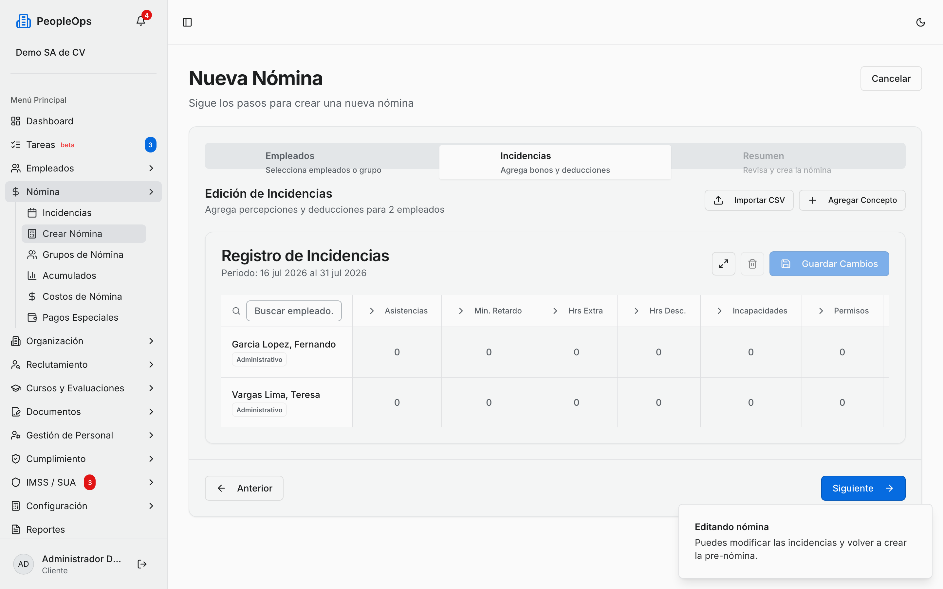The width and height of the screenshot is (943, 589).
Task: Click the Siguiente button
Action: coord(863,488)
